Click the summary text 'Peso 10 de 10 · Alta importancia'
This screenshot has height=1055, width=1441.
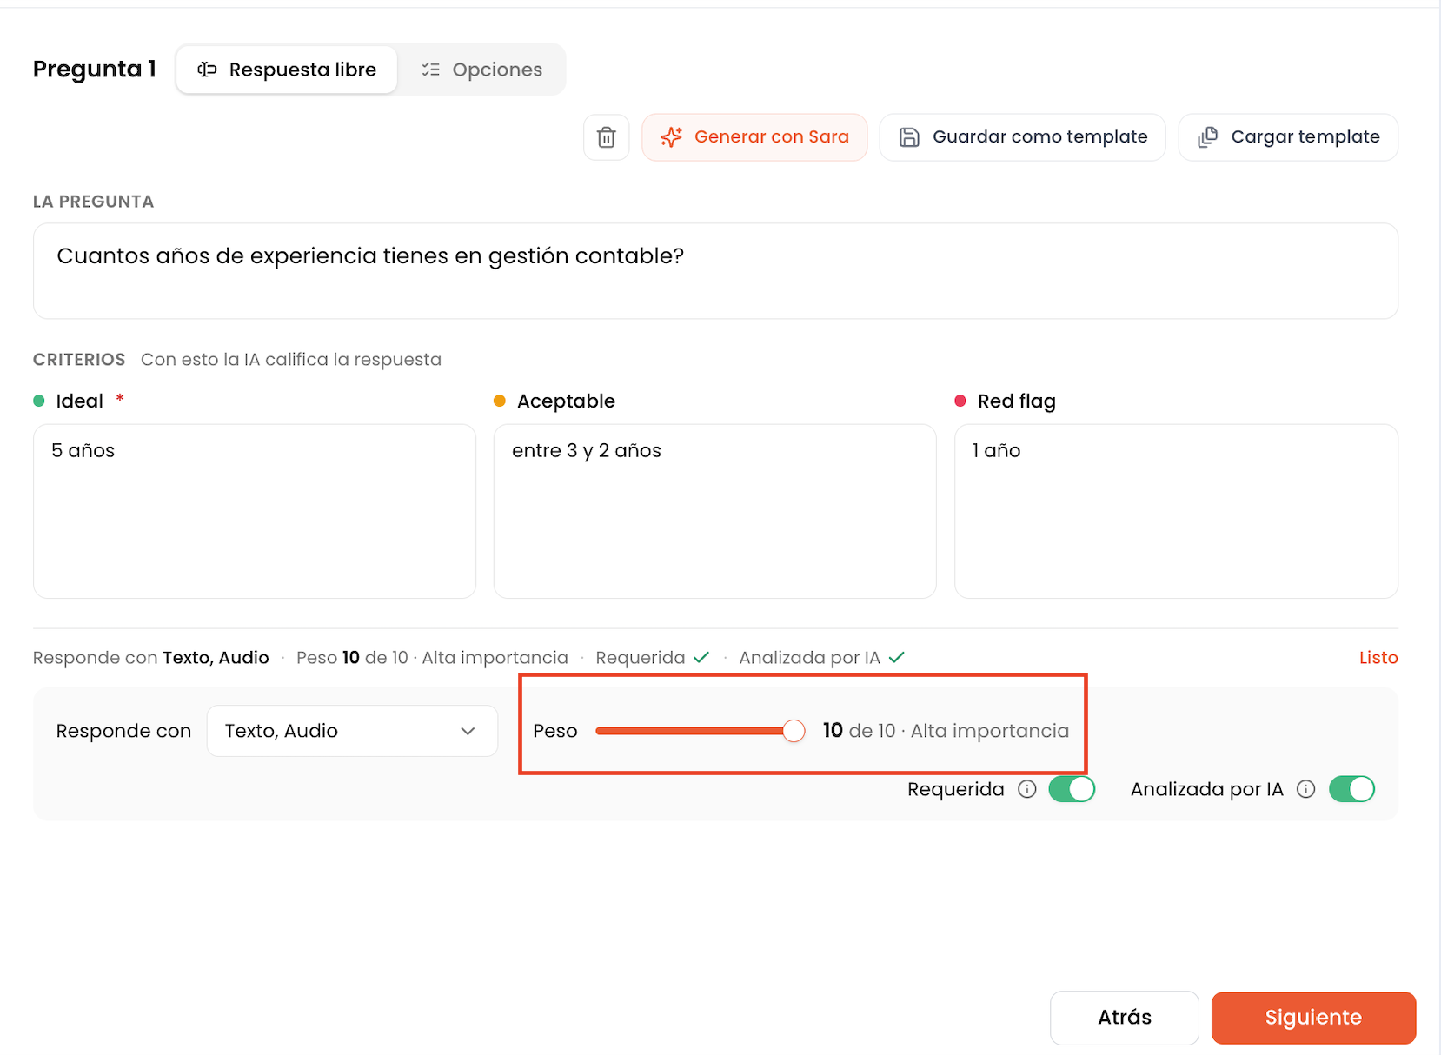pyautogui.click(x=432, y=658)
